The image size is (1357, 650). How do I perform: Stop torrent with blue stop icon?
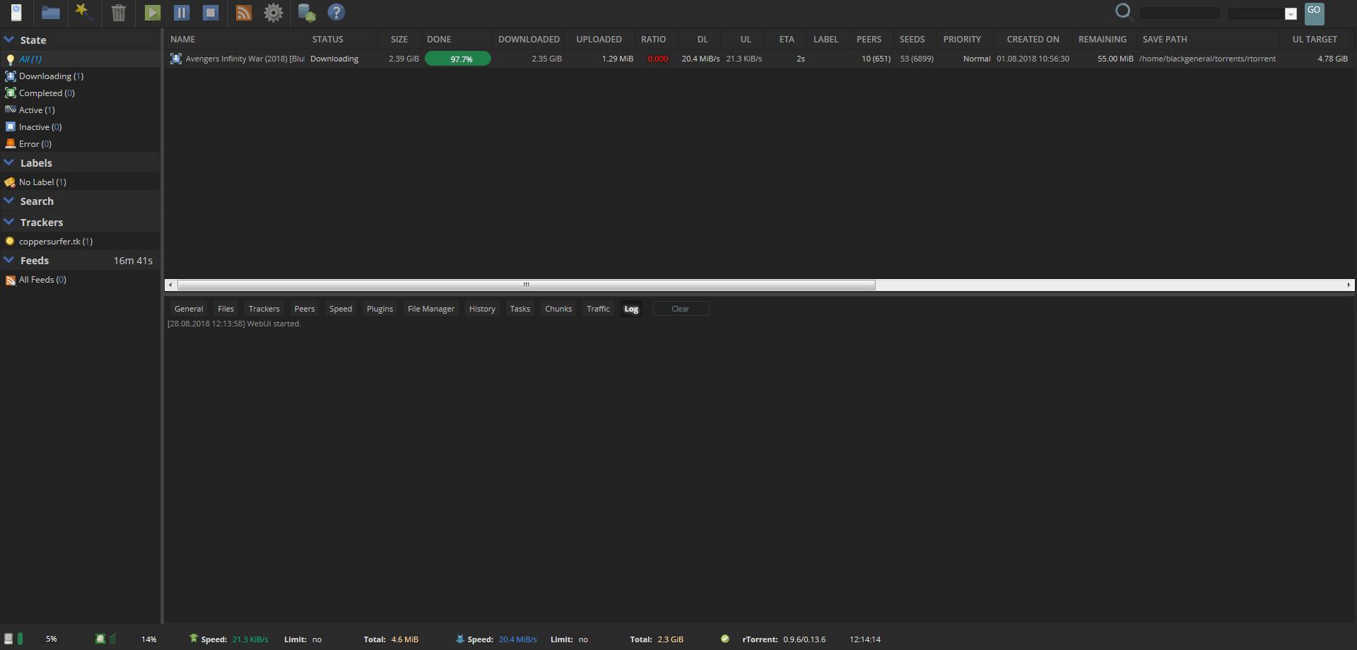[x=210, y=13]
